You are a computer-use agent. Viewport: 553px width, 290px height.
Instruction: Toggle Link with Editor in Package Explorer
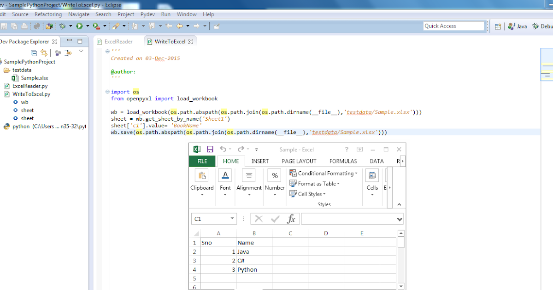[x=44, y=52]
